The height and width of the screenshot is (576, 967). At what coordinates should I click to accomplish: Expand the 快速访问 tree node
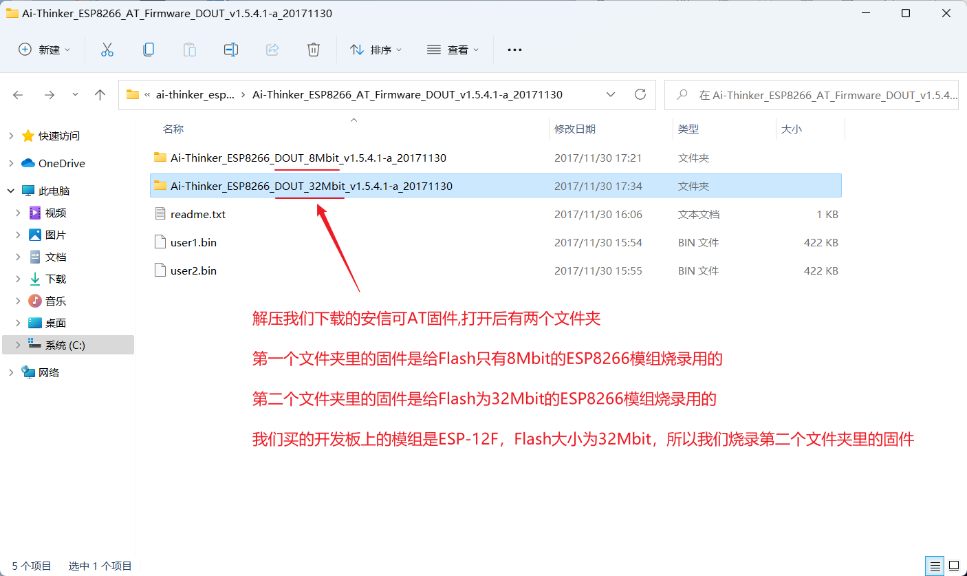coord(11,136)
